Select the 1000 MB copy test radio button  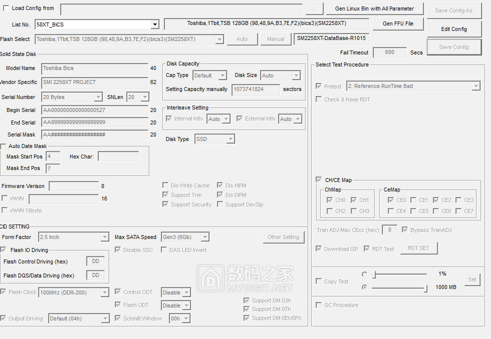point(364,287)
